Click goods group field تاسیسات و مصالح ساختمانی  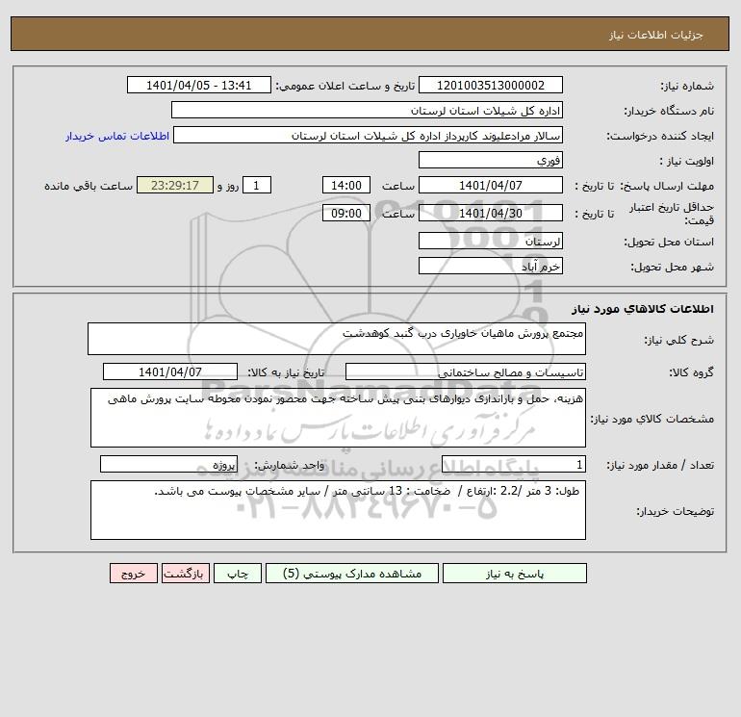(466, 371)
